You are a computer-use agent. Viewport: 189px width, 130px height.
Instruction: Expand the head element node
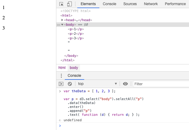tap(62, 20)
